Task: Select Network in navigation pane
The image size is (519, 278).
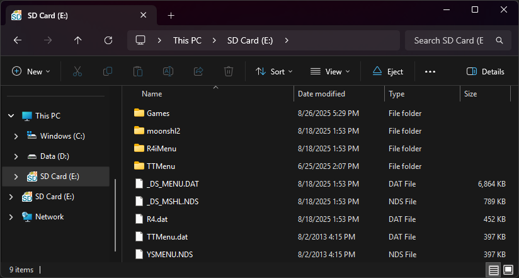Action: click(49, 217)
